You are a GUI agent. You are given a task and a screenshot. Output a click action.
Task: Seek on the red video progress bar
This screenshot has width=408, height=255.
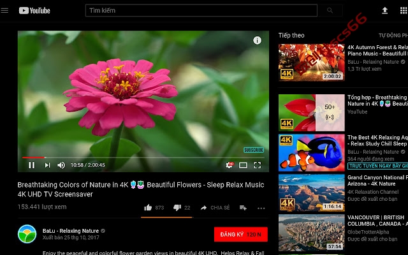(x=143, y=157)
